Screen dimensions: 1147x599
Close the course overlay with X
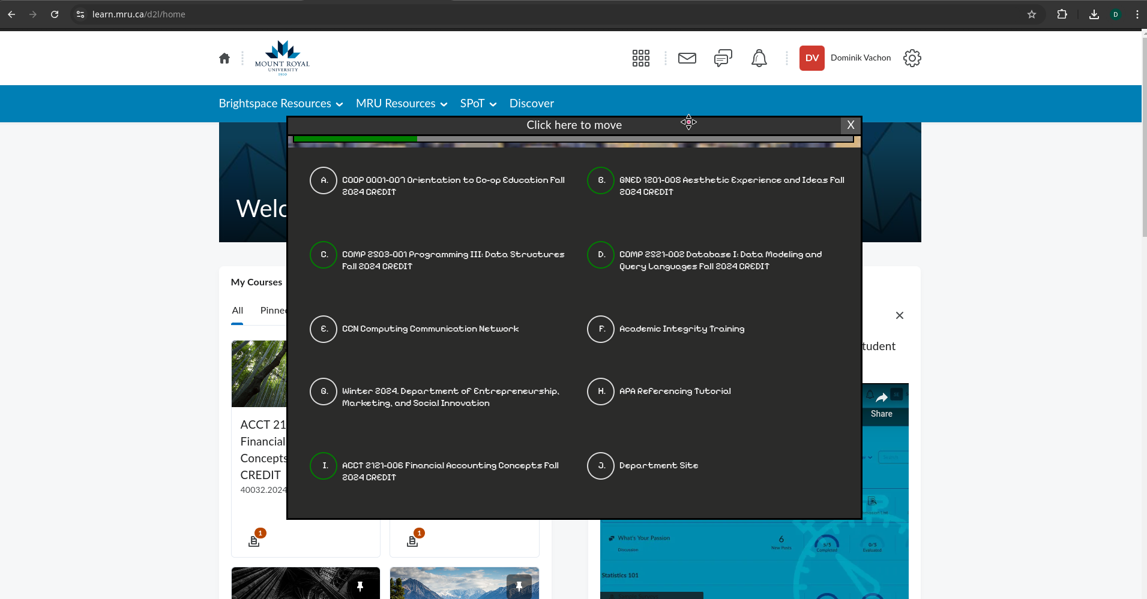point(850,125)
